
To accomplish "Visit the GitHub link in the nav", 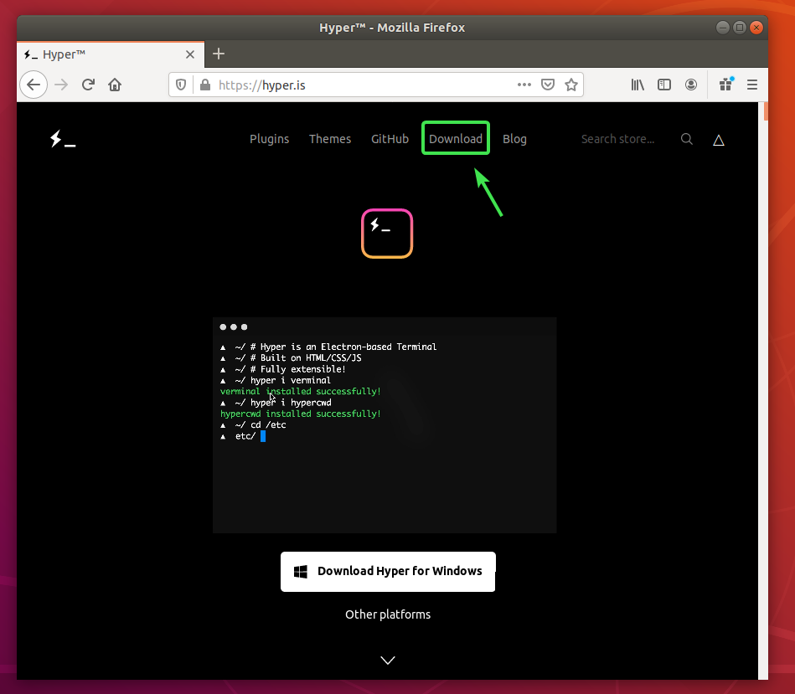I will (390, 139).
